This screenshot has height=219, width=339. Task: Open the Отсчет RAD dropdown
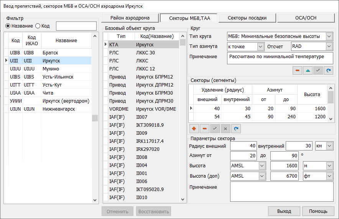pyautogui.click(x=329, y=47)
